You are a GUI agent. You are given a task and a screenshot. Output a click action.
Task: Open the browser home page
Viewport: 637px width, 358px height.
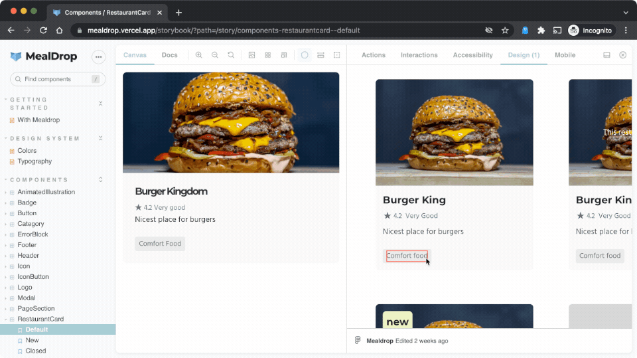[59, 31]
